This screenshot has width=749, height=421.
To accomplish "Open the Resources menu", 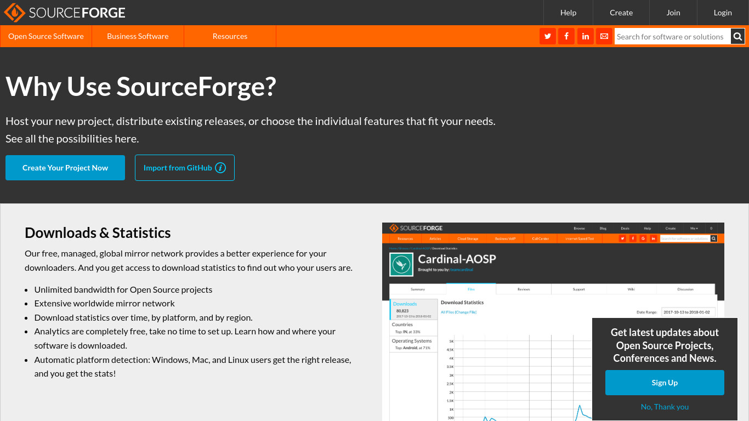I will [x=230, y=36].
